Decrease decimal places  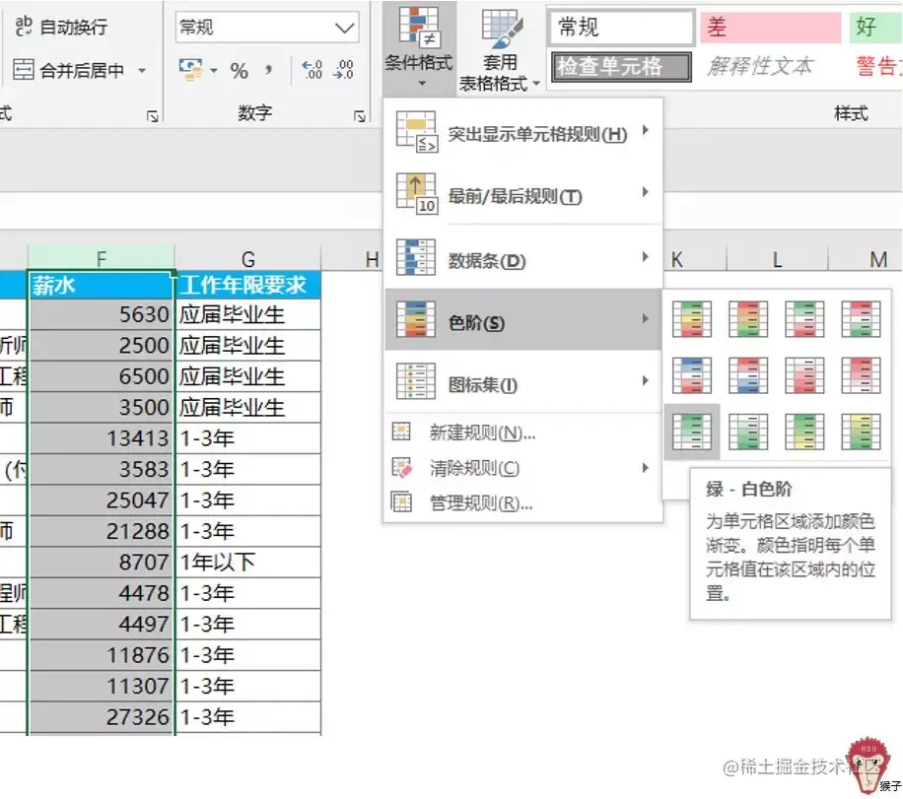point(344,70)
